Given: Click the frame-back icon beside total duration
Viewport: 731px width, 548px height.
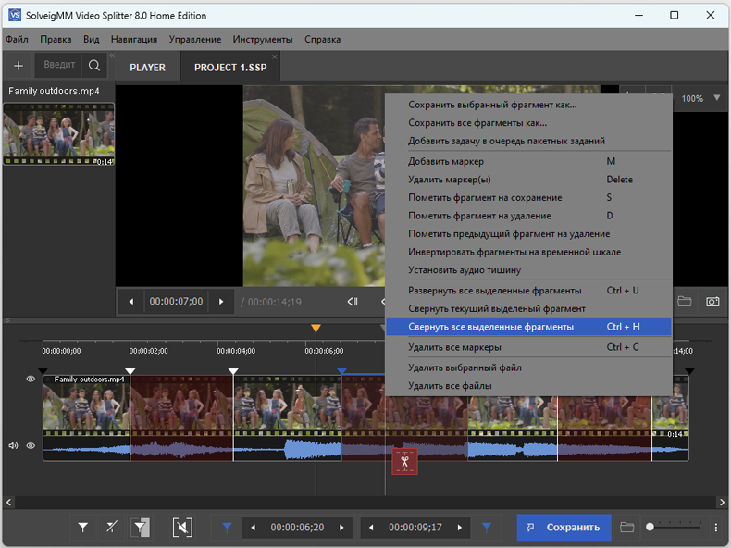Looking at the screenshot, I should click(x=353, y=302).
